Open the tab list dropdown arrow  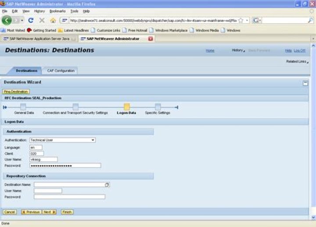[x=313, y=38]
